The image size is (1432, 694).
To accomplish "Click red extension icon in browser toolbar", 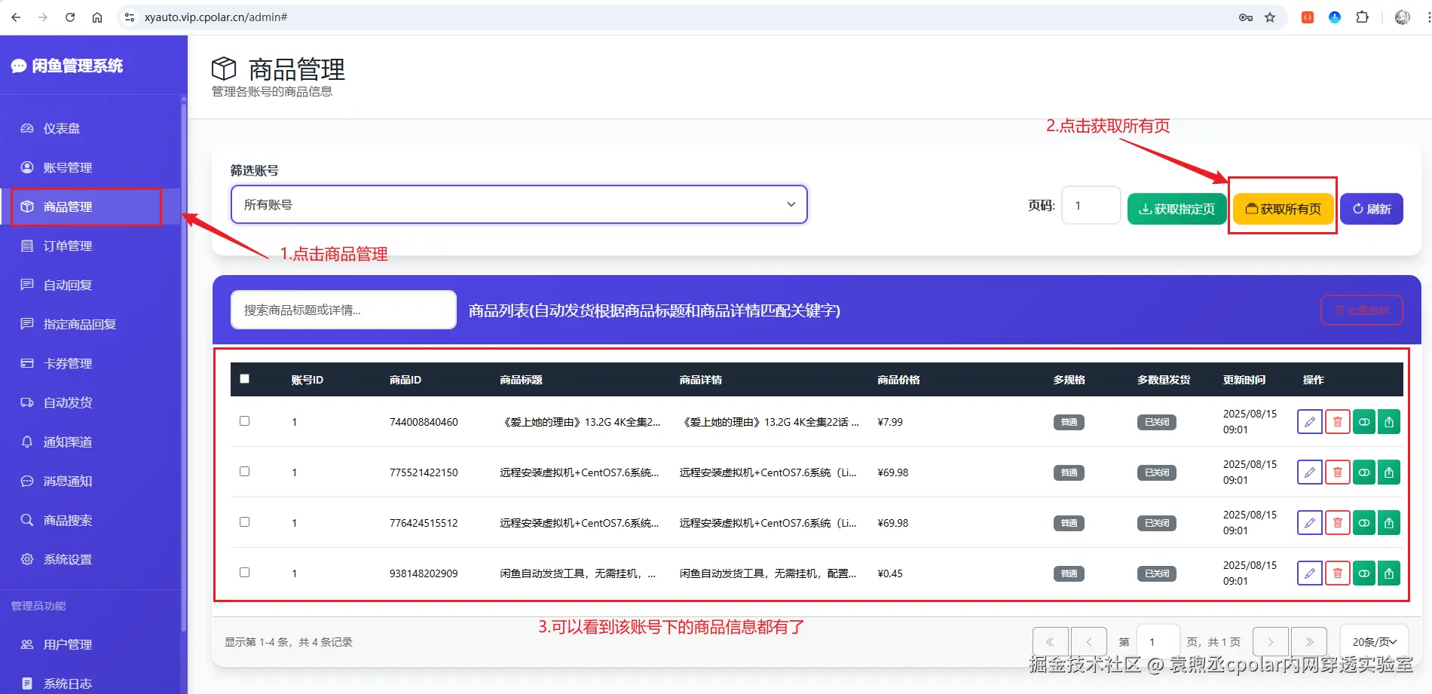I will click(x=1308, y=17).
